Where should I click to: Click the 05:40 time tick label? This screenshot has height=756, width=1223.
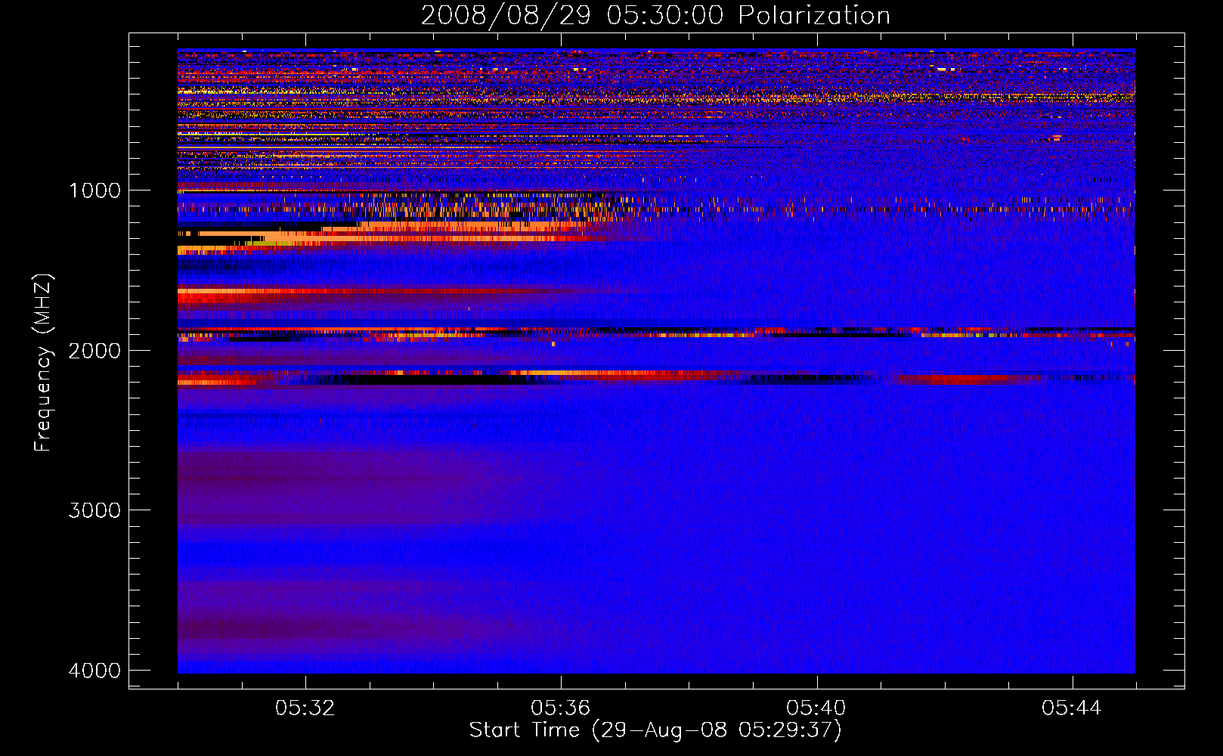click(816, 708)
